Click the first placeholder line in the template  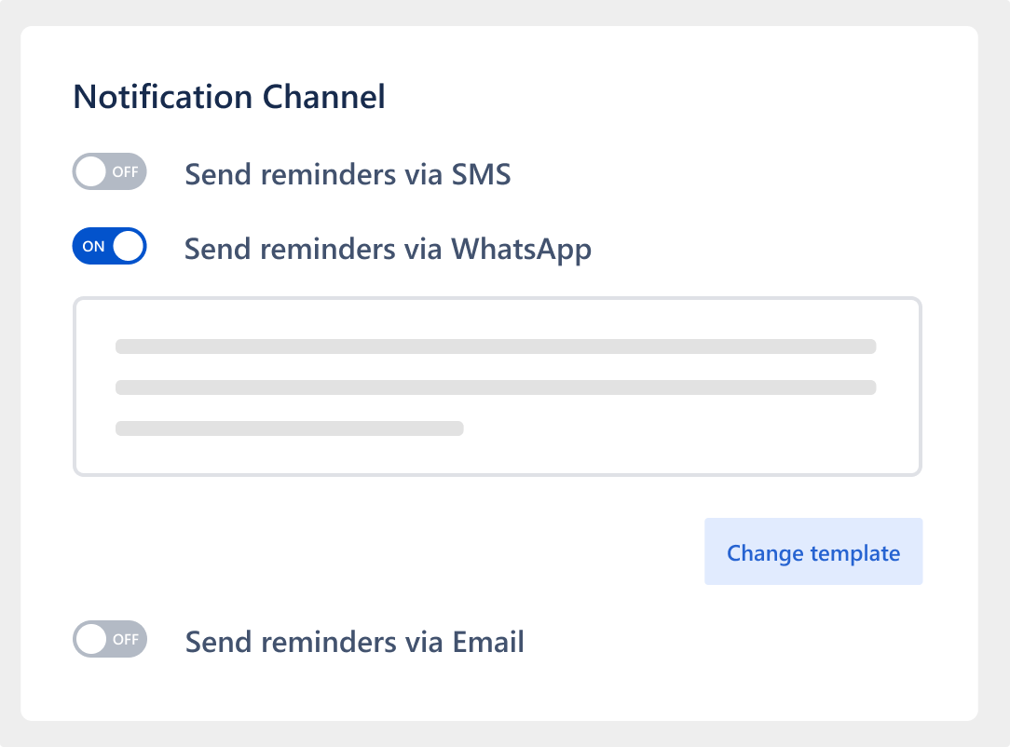pyautogui.click(x=495, y=346)
